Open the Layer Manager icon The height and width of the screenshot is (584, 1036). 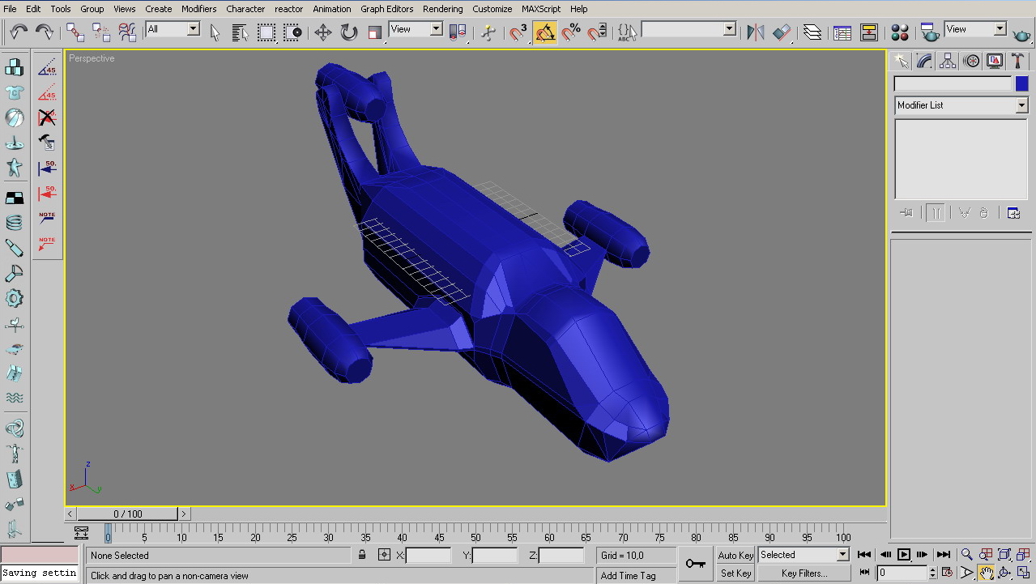click(x=812, y=32)
